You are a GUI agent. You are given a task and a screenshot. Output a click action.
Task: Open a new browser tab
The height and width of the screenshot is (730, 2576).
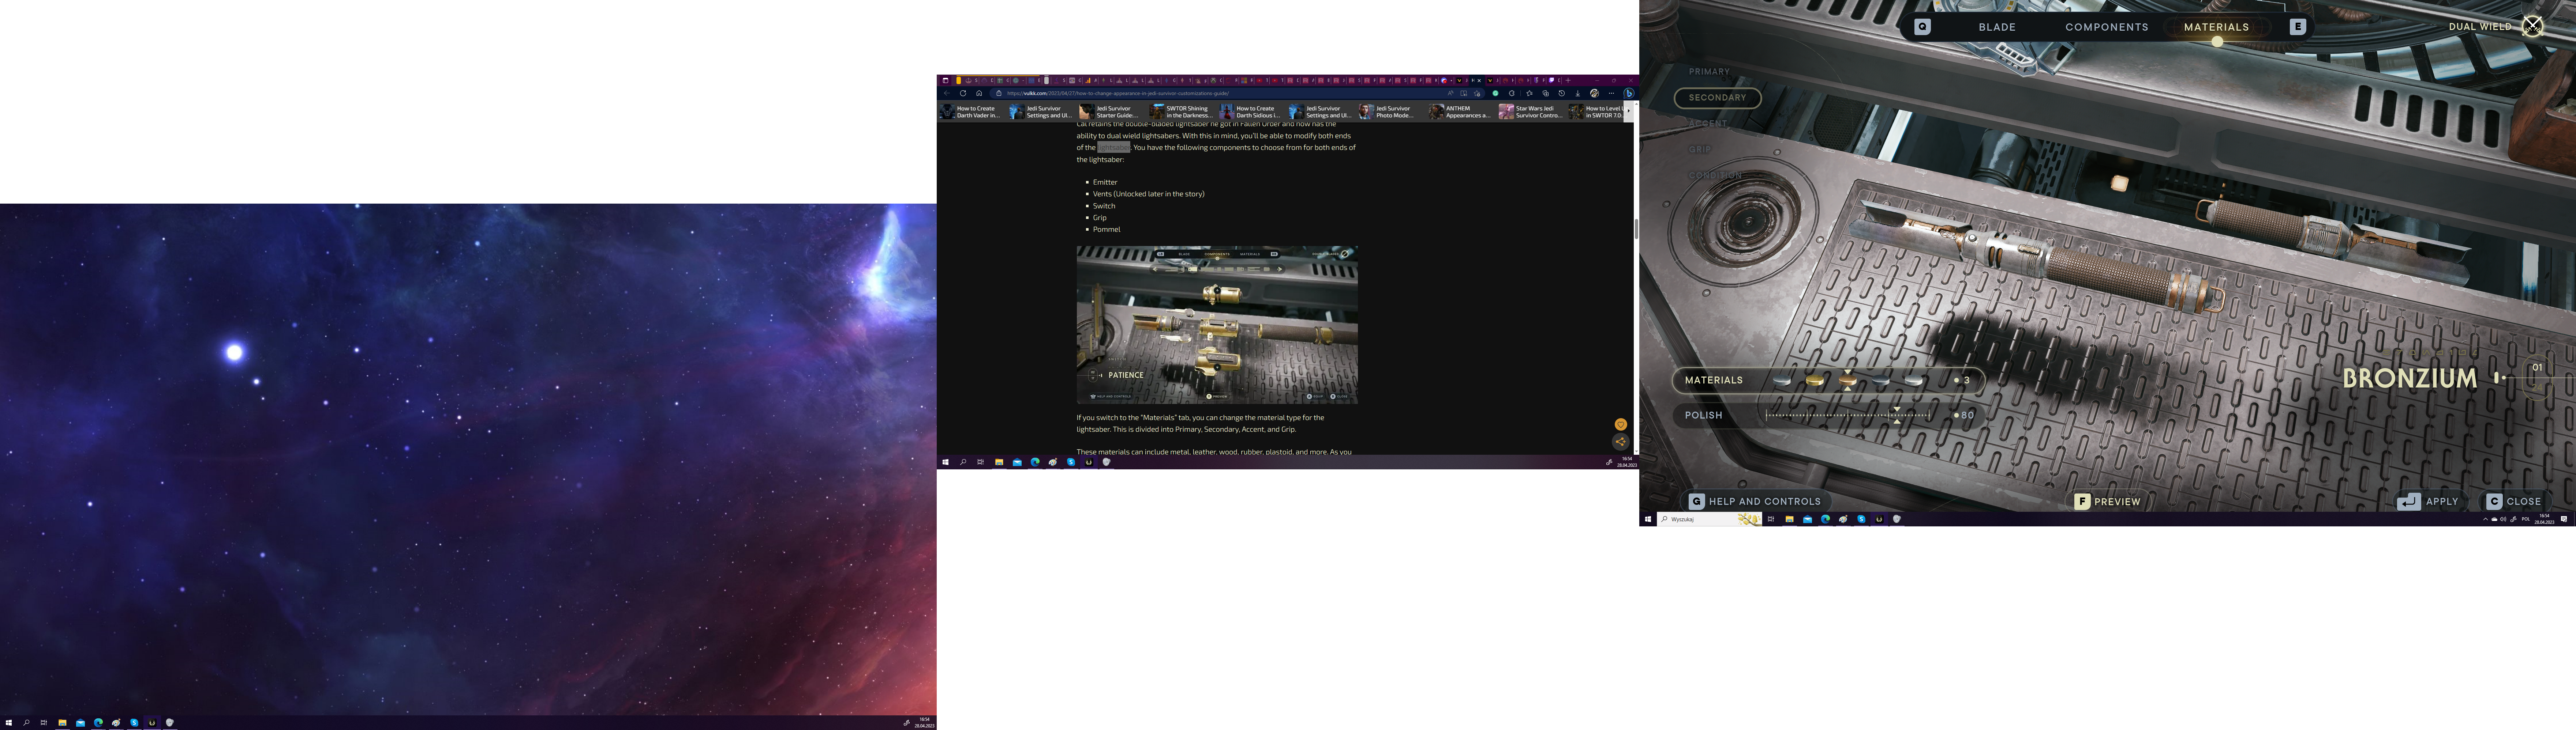click(1568, 80)
